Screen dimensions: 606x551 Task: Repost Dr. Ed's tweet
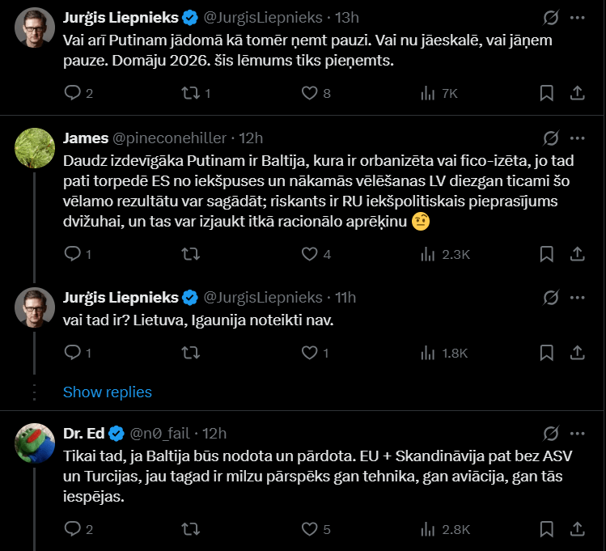[192, 530]
